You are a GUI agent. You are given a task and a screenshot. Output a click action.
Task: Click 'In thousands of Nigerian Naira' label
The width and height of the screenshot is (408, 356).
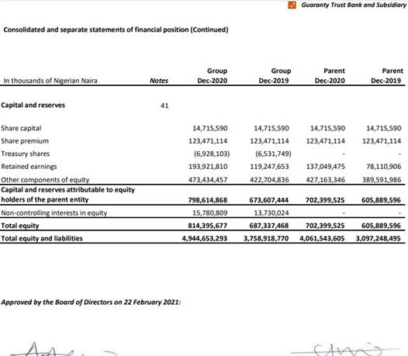tap(50, 81)
